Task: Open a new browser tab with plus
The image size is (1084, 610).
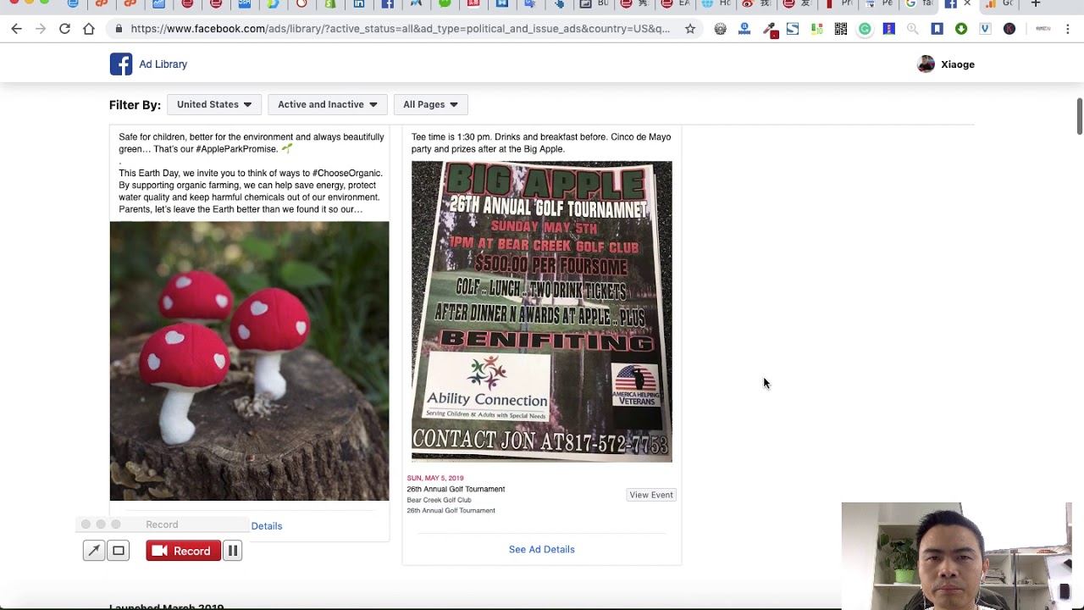Action: coord(1035,4)
